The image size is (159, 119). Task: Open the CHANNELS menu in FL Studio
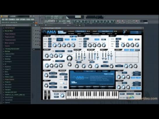12,19
